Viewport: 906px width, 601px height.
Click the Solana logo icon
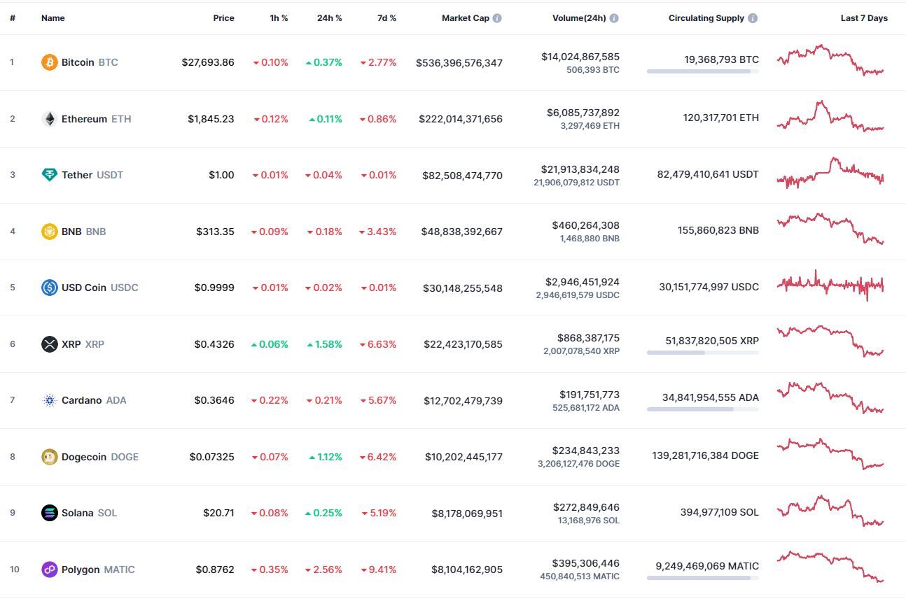point(49,513)
